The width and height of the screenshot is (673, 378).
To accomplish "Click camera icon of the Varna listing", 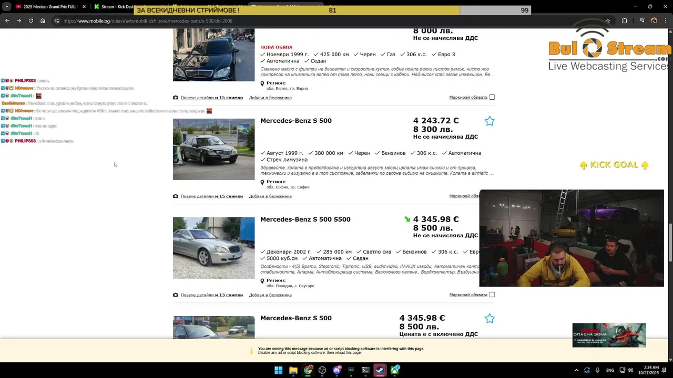I will tap(176, 98).
